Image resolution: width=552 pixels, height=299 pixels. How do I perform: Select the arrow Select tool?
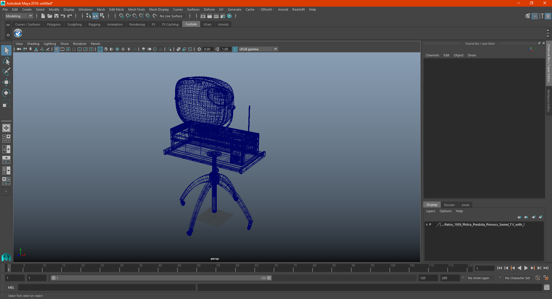point(6,50)
